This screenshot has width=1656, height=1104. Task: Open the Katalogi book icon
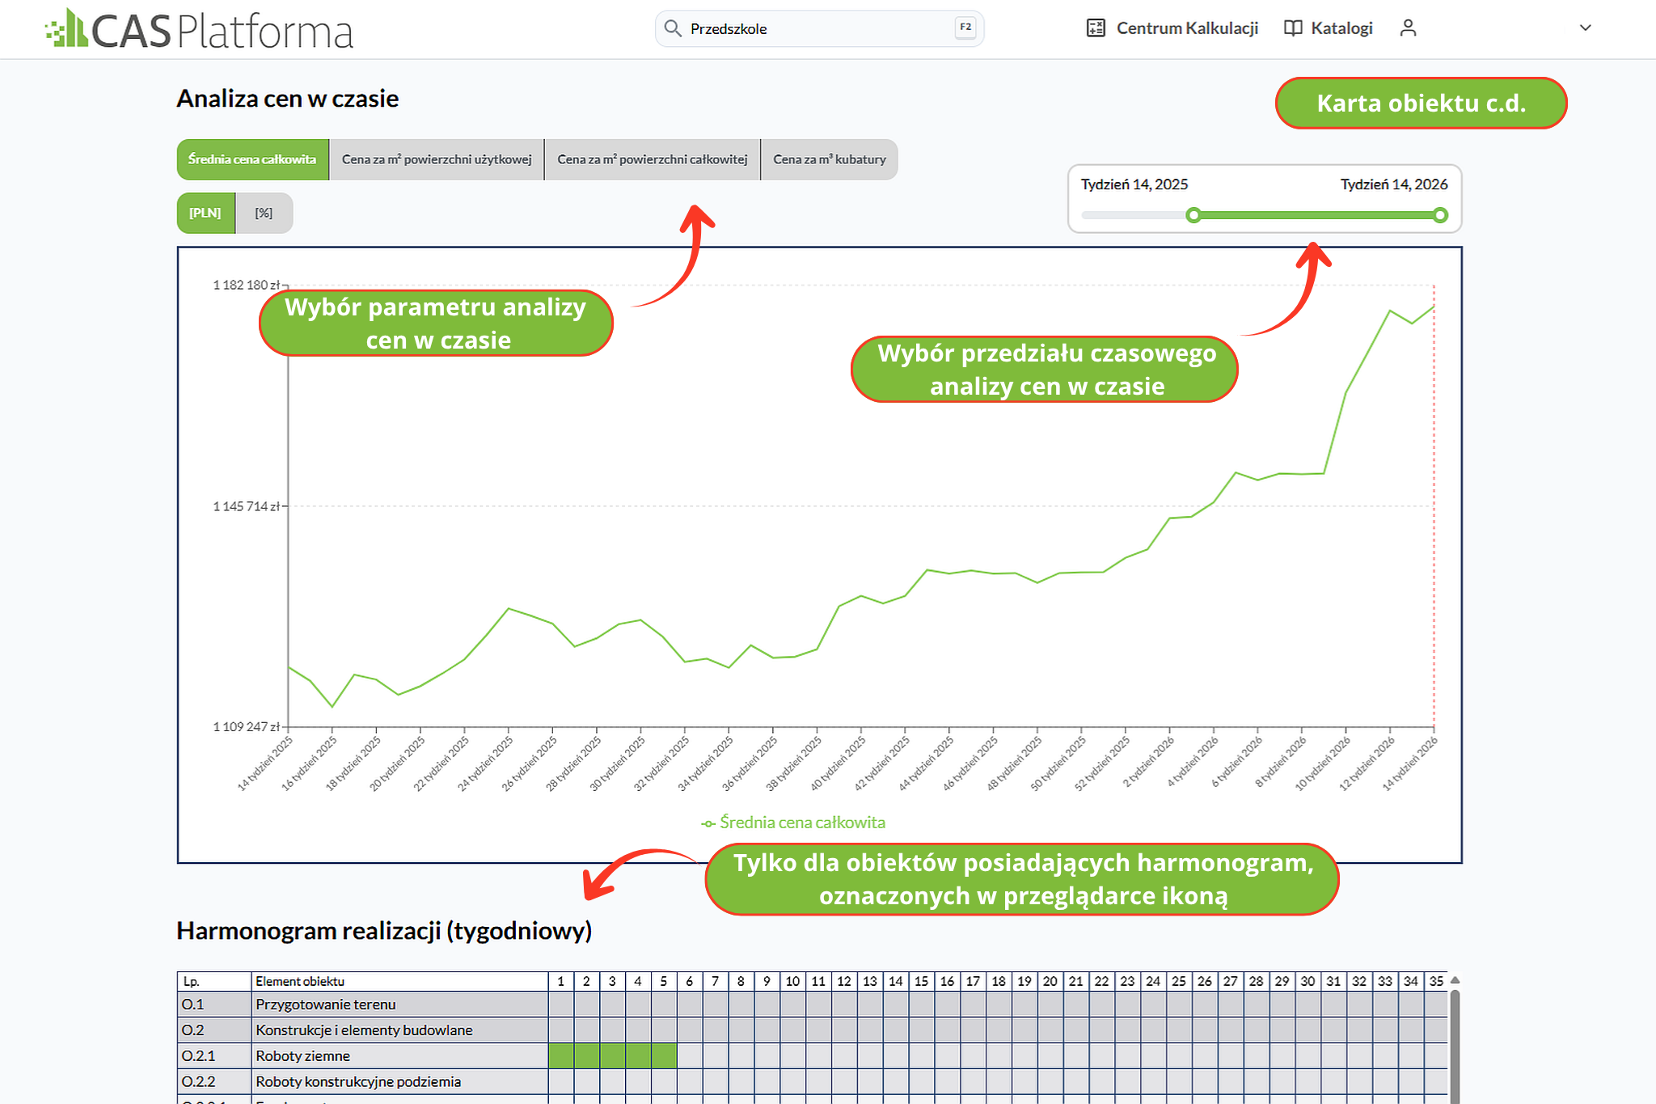(1293, 28)
